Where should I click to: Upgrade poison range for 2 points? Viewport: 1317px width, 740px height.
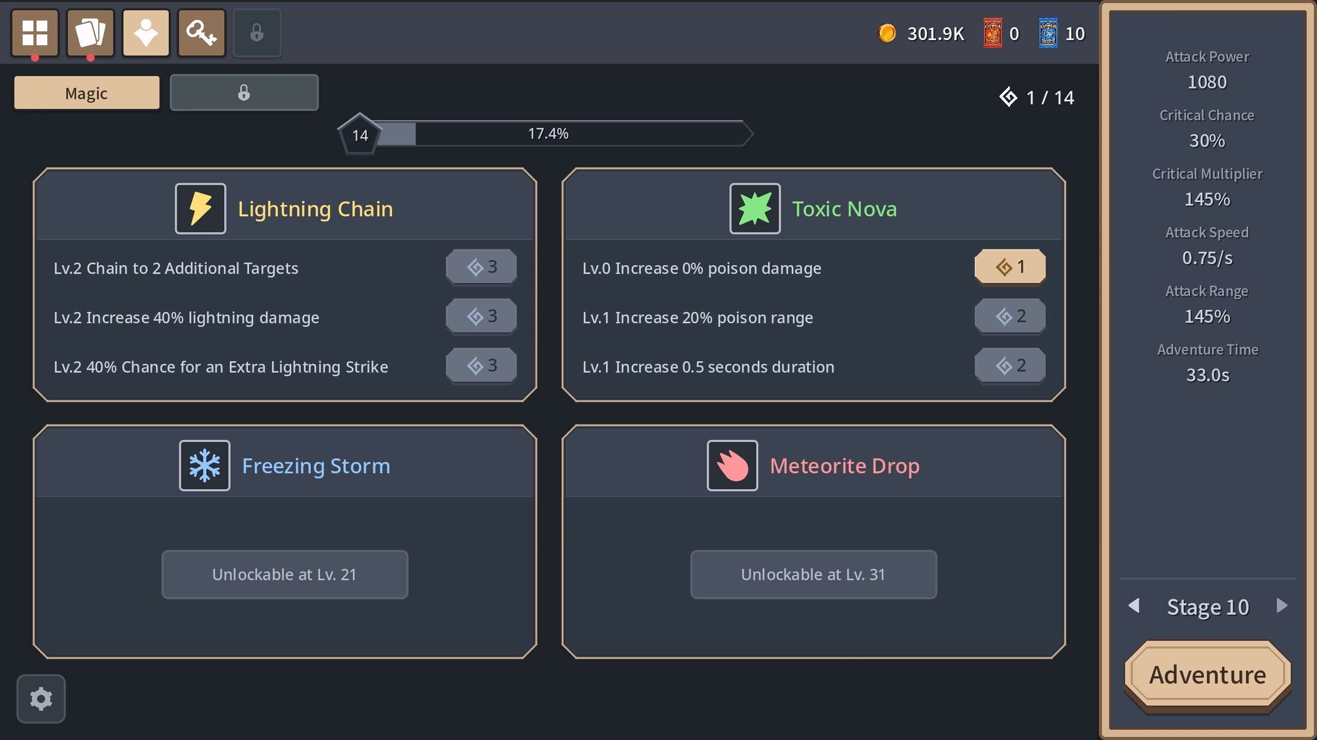[1010, 317]
